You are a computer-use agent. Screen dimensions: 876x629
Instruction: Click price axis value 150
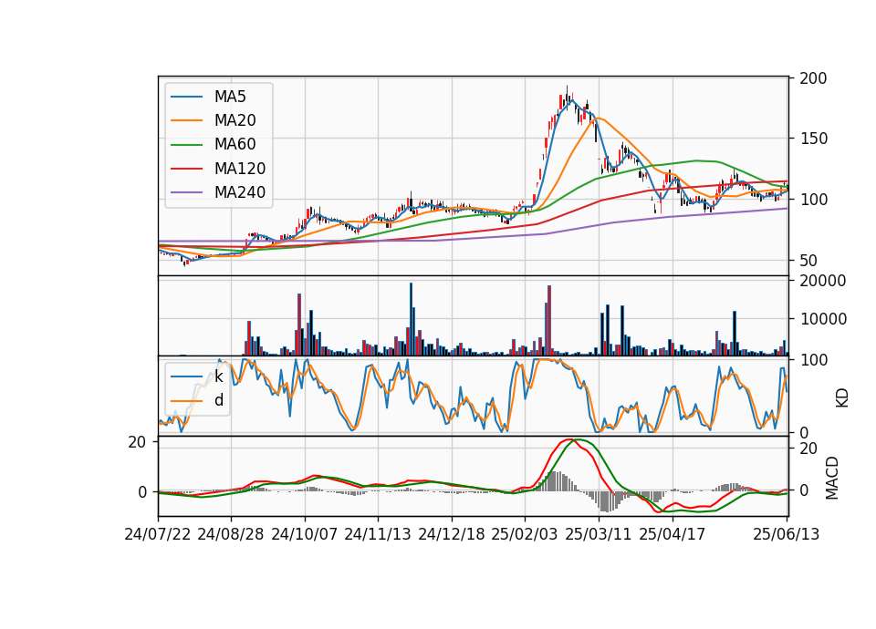point(813,139)
